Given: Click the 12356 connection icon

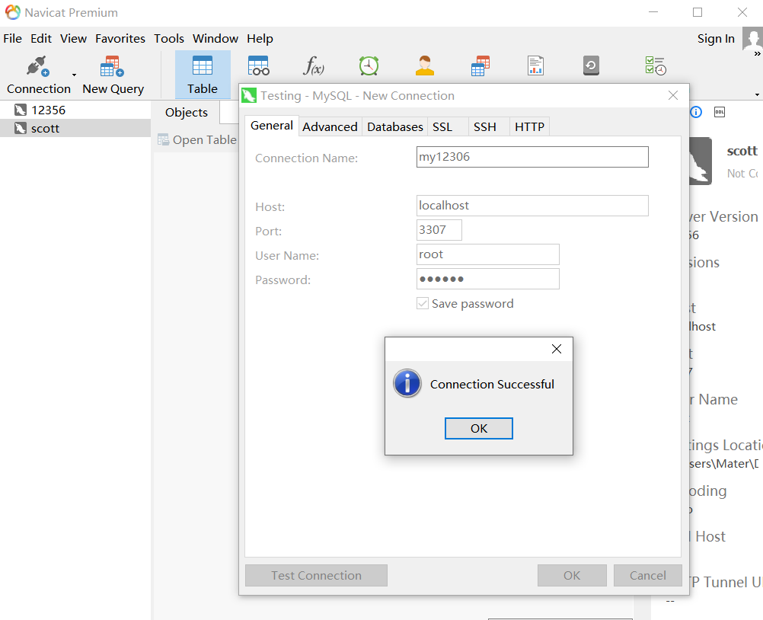Looking at the screenshot, I should pos(20,110).
